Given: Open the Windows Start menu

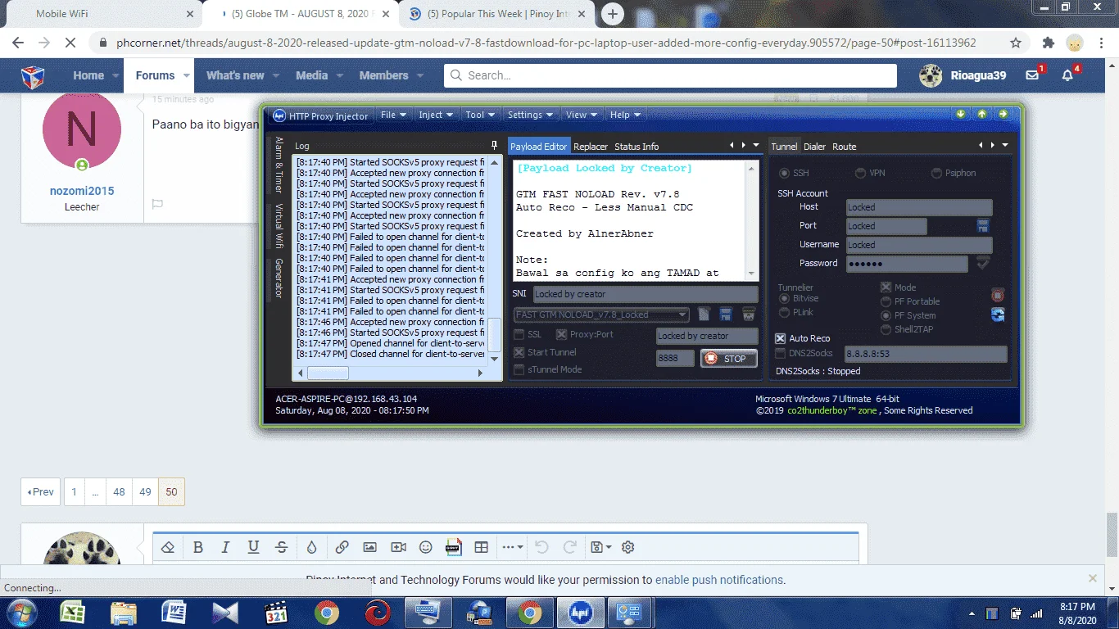Looking at the screenshot, I should click(x=21, y=613).
